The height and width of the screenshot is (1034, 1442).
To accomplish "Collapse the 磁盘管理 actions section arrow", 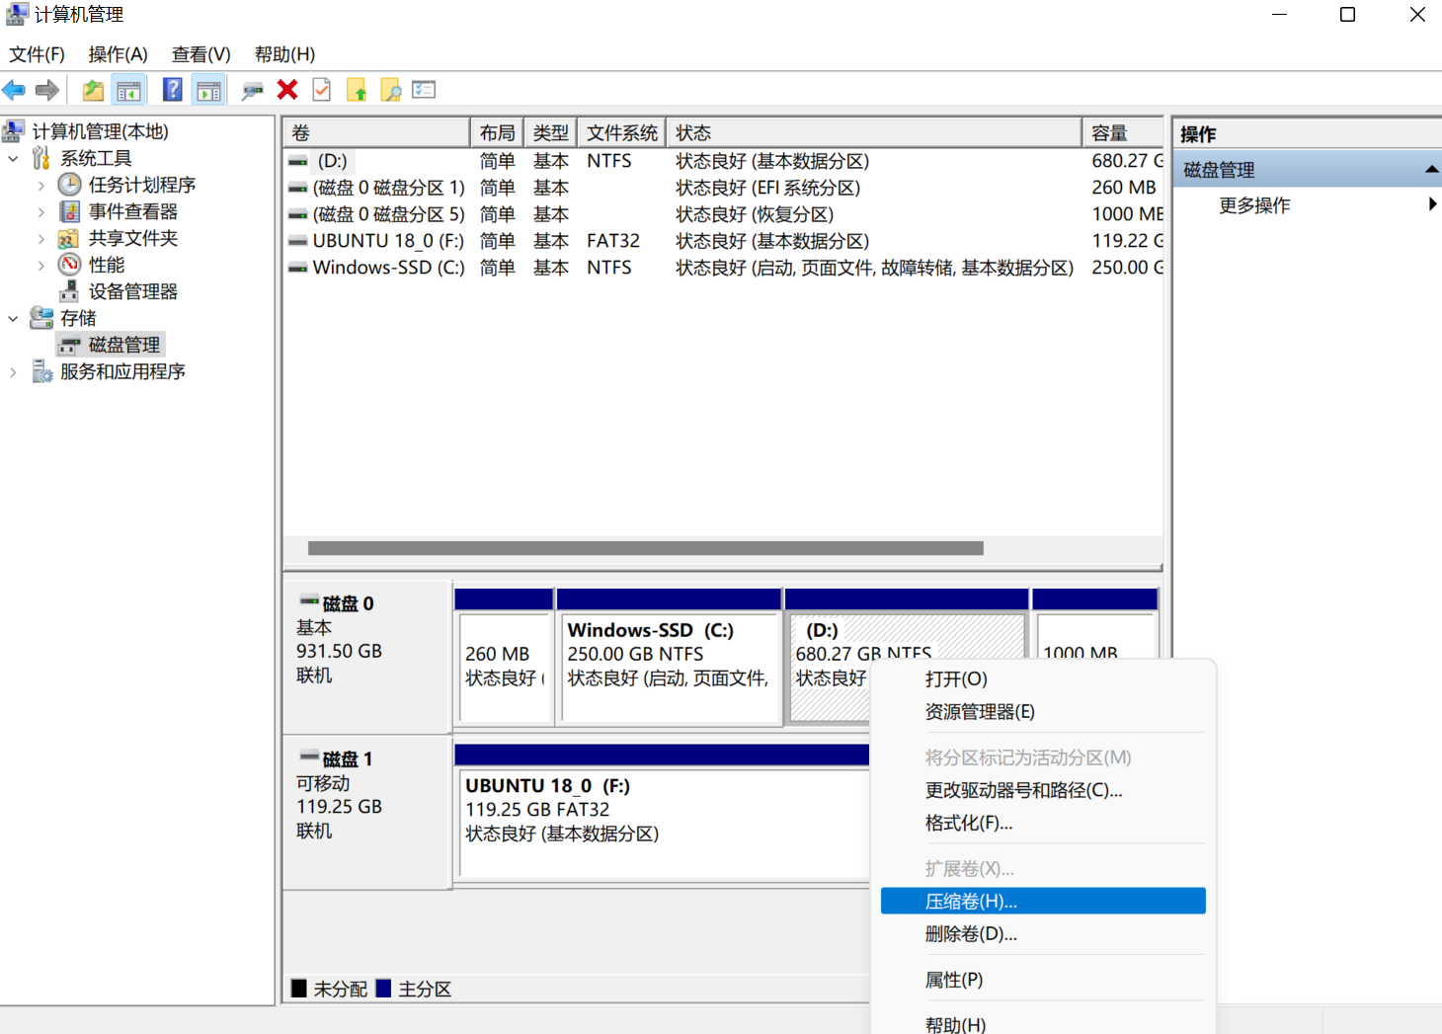I will [x=1431, y=170].
